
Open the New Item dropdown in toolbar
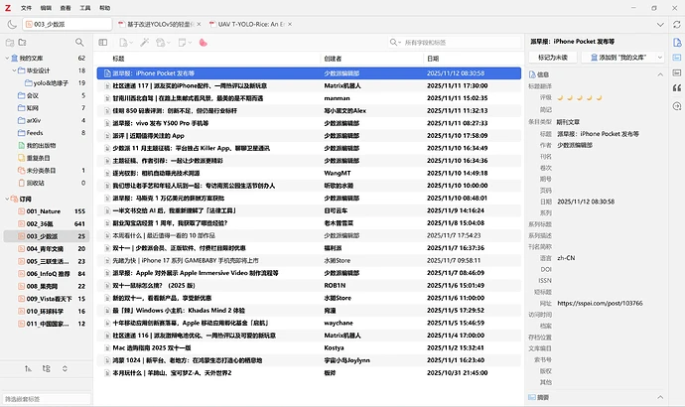point(125,43)
